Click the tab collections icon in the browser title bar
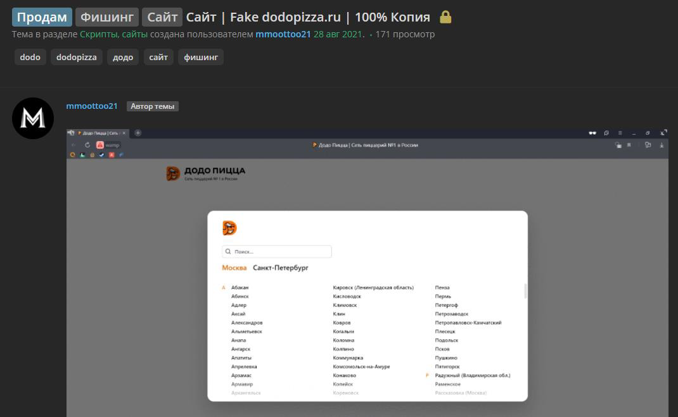Image resolution: width=678 pixels, height=417 pixels. tap(606, 133)
